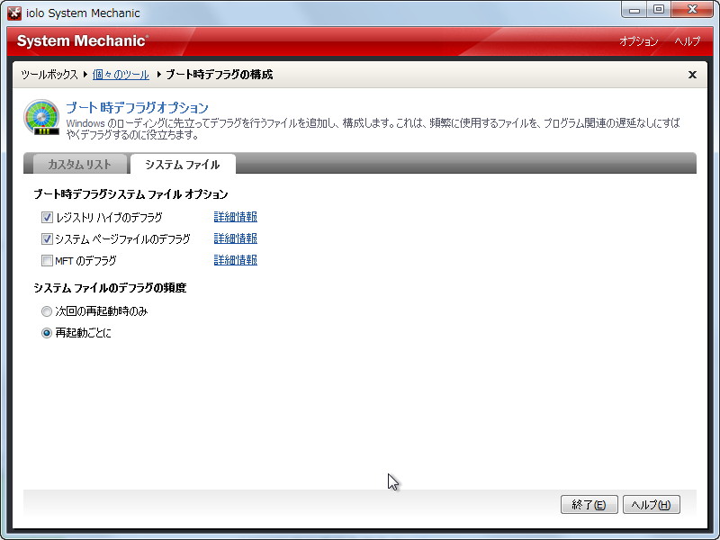
Task: Click the iolo System Mechanic title bar icon
Action: click(14, 13)
